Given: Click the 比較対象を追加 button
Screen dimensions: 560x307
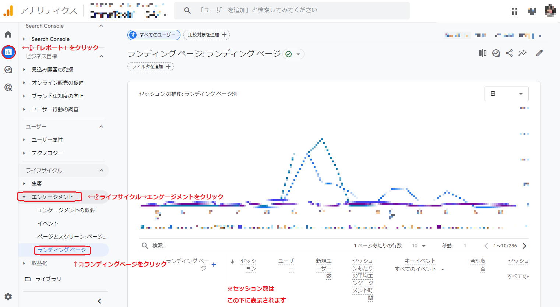Looking at the screenshot, I should point(206,35).
